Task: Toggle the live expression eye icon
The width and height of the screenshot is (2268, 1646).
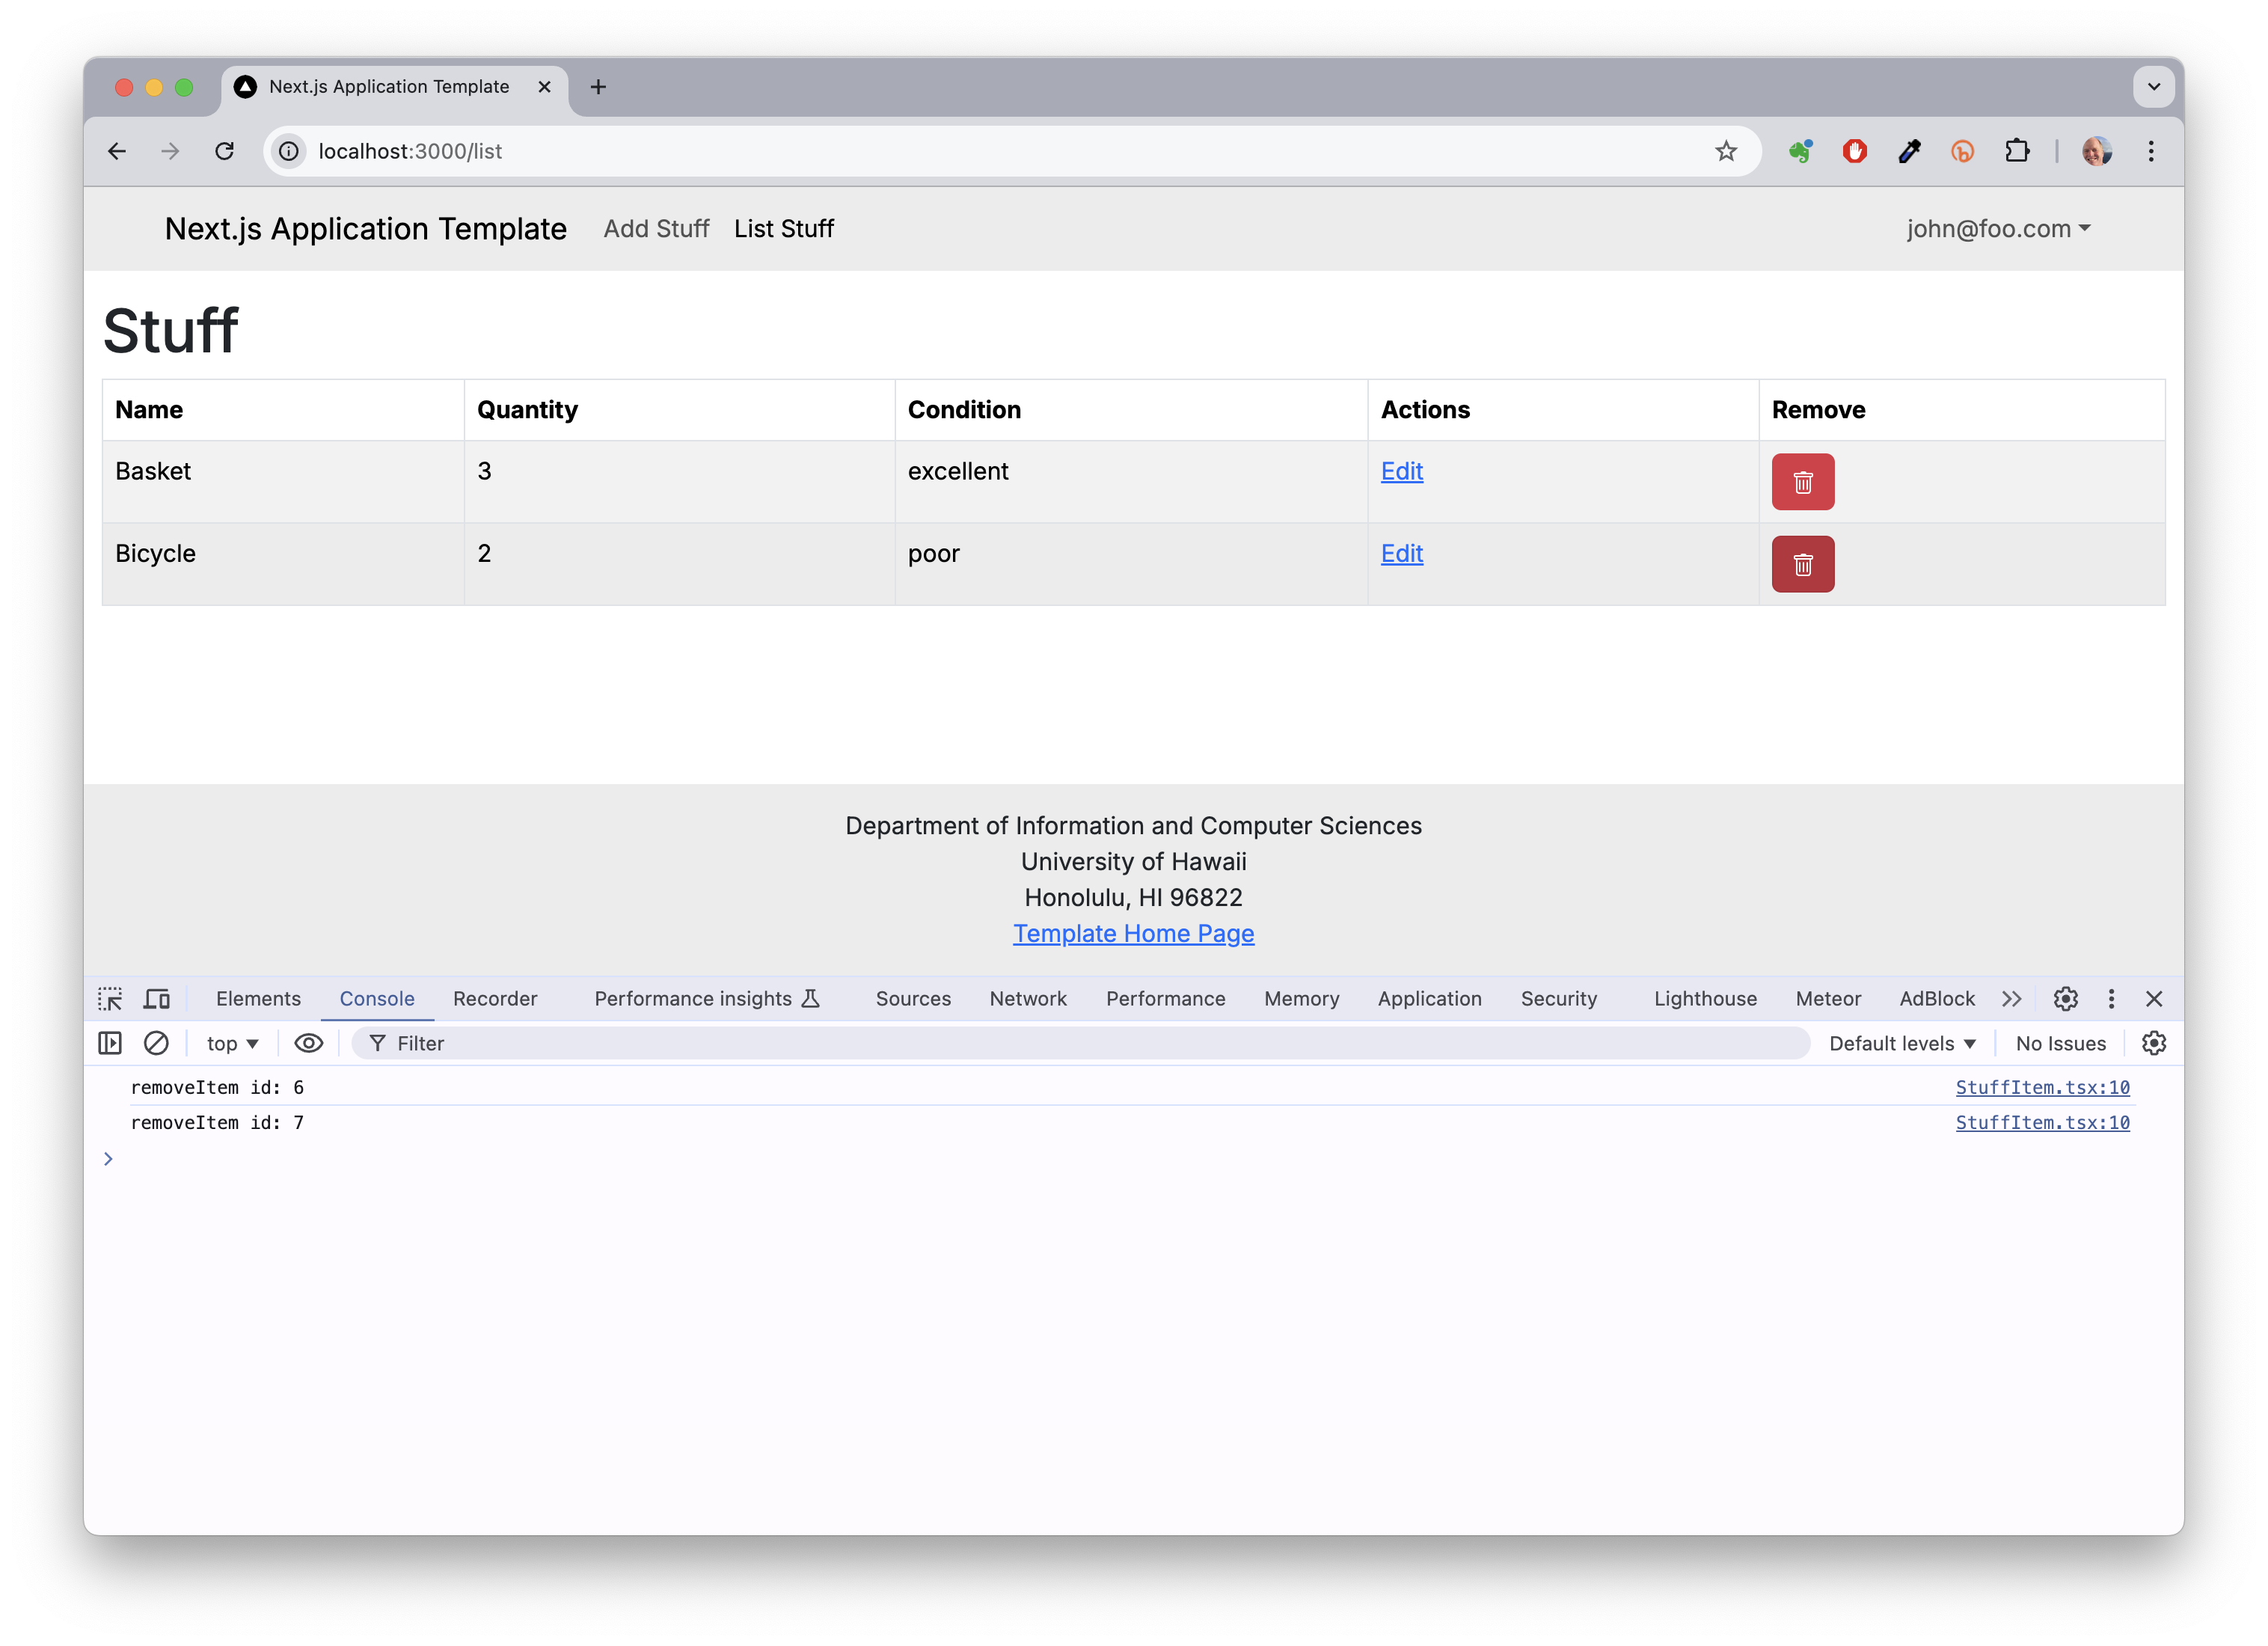Action: tap(308, 1043)
